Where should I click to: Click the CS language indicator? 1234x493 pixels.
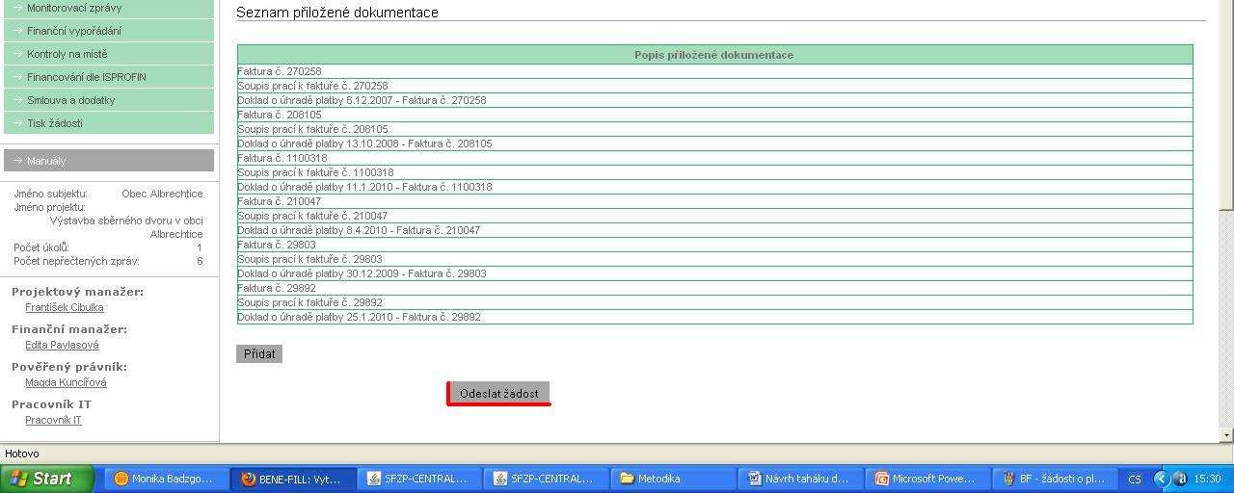(x=1135, y=479)
